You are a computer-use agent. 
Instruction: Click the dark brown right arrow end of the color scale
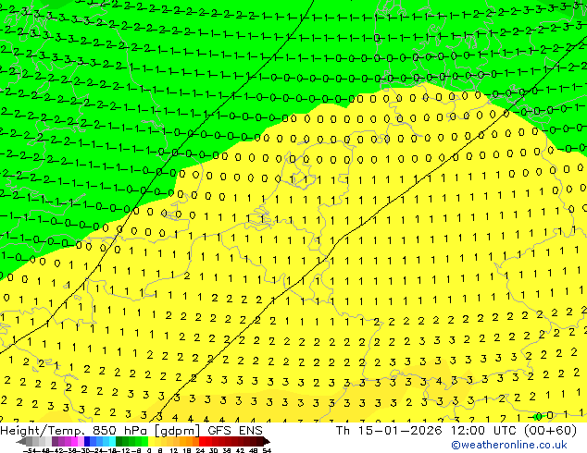266,442
